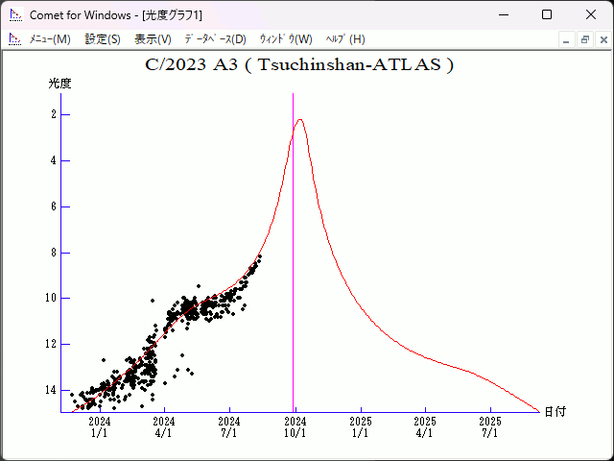This screenshot has height=461, width=614.
Task: Click the magnitude 4 axis label
Action: click(54, 160)
